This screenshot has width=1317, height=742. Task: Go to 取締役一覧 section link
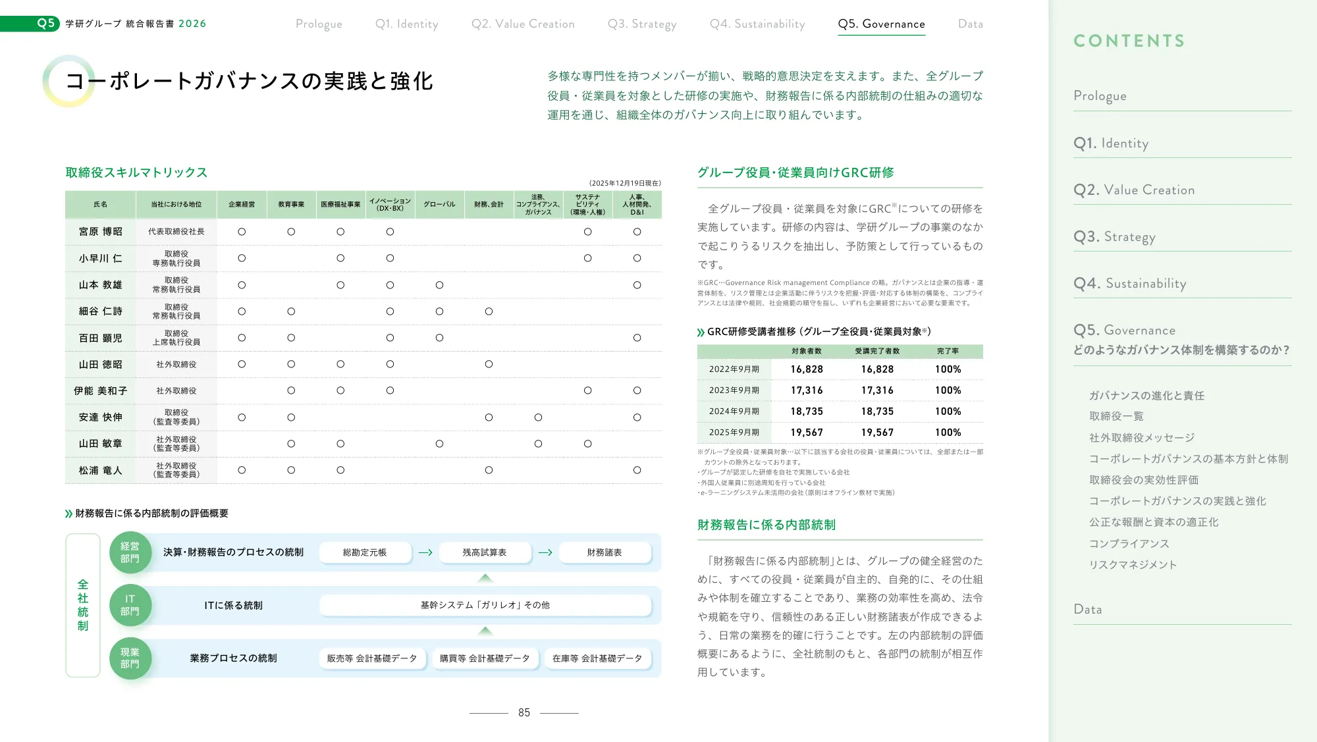coord(1116,417)
